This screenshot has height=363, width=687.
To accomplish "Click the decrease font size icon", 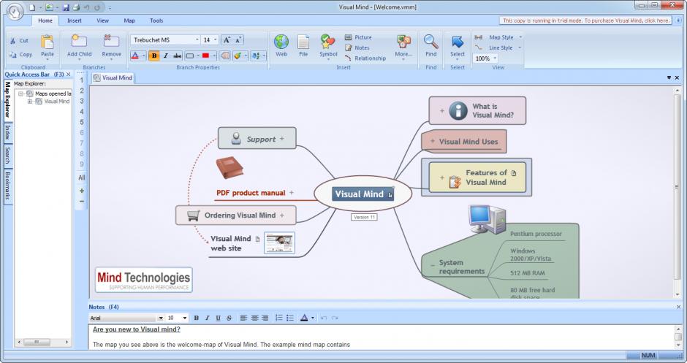I will point(238,40).
